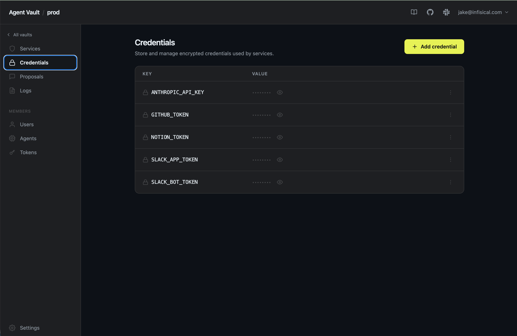Open the Users members page

click(x=40, y=124)
